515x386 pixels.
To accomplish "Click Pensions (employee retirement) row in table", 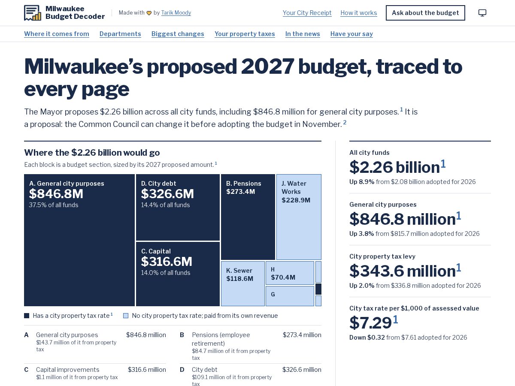I will click(x=251, y=346).
